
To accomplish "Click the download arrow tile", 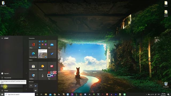I will [x=42, y=75].
